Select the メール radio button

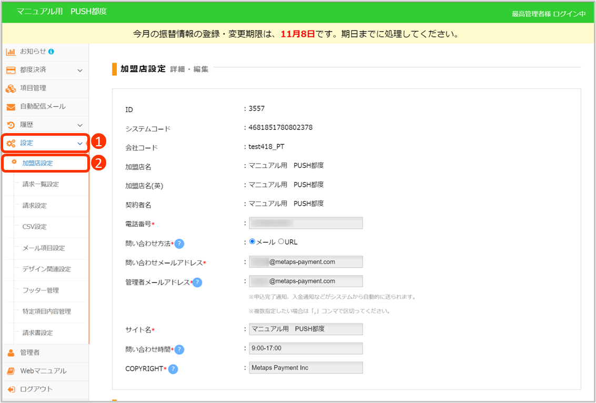252,242
